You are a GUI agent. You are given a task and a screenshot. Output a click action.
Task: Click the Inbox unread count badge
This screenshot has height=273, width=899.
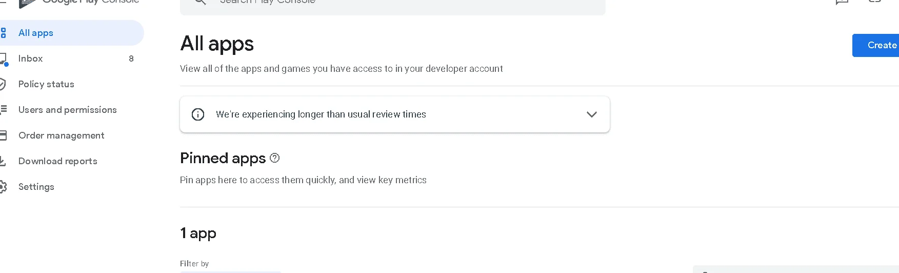(x=131, y=59)
